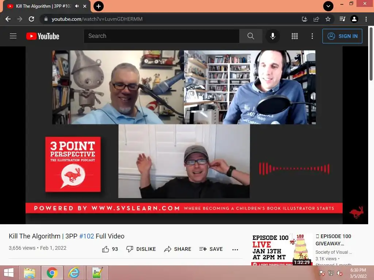Click the address bar URL

click(x=97, y=19)
